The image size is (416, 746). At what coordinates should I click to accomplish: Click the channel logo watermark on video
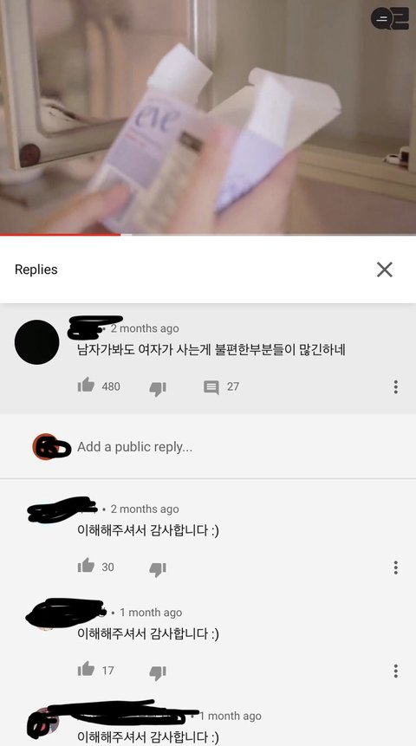(x=390, y=18)
